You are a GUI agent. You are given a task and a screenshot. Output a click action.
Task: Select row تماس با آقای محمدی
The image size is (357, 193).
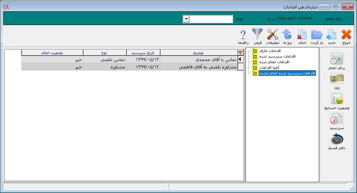199,59
